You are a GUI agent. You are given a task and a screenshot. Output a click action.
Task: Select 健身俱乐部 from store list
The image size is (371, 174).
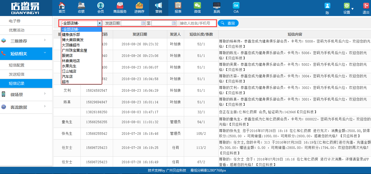coord(82,35)
